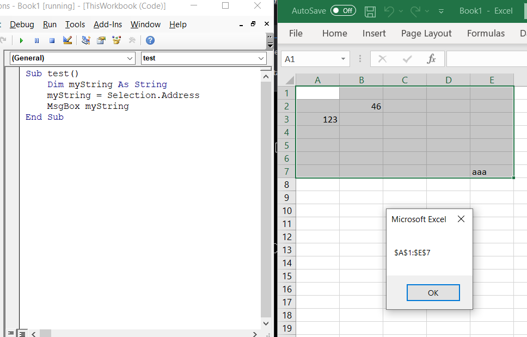The width and height of the screenshot is (527, 337).
Task: Open the Project Explorer icon
Action: tap(85, 40)
